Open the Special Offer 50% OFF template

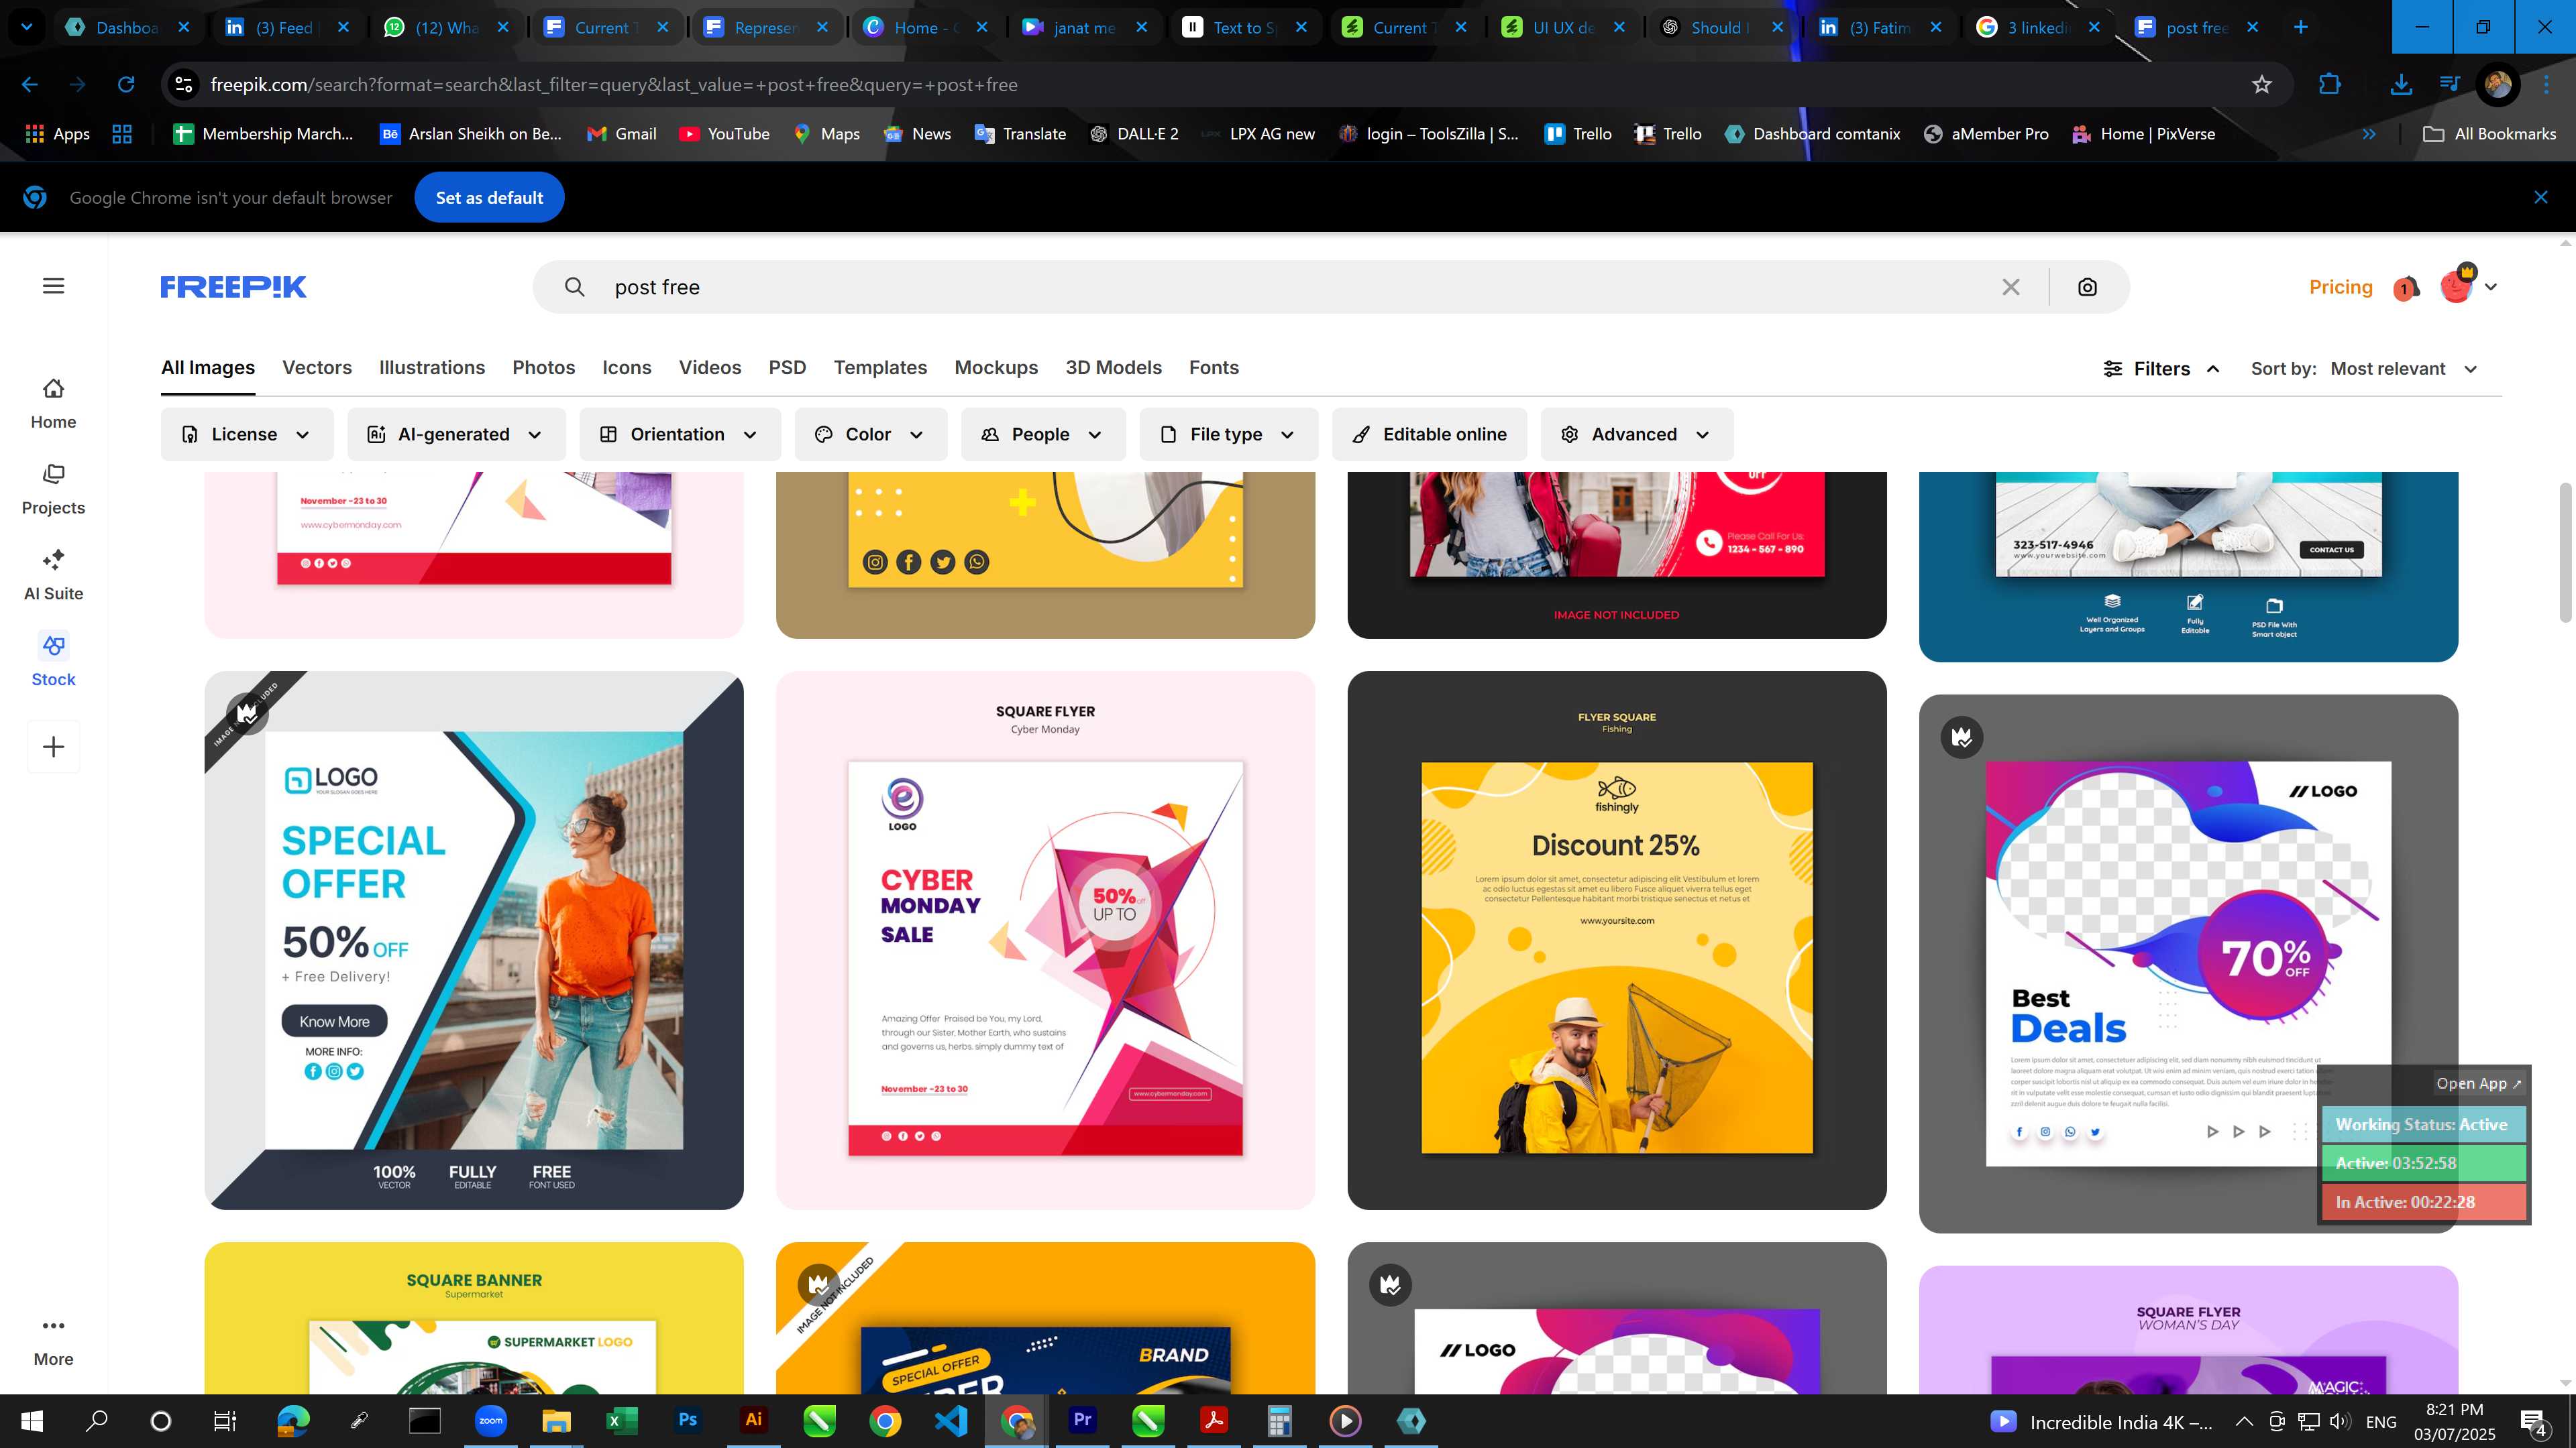click(474, 941)
